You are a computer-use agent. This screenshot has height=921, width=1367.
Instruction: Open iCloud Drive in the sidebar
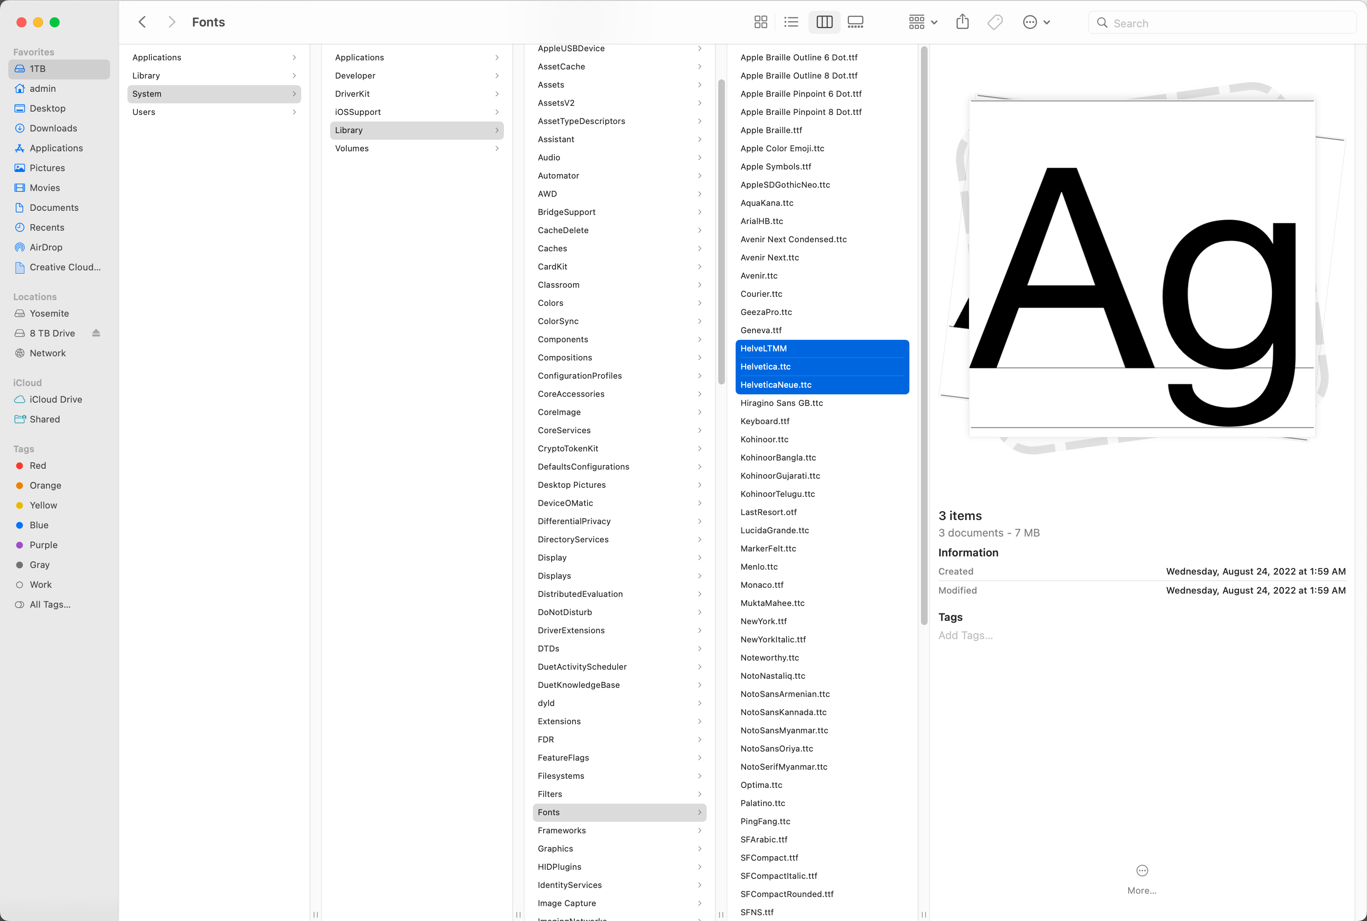click(x=56, y=399)
